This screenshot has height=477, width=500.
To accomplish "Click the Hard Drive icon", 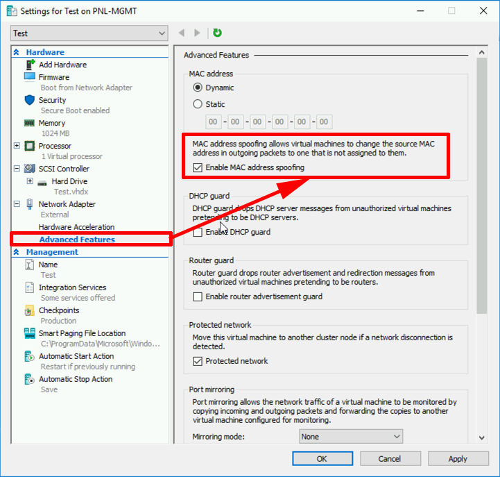I will (42, 183).
